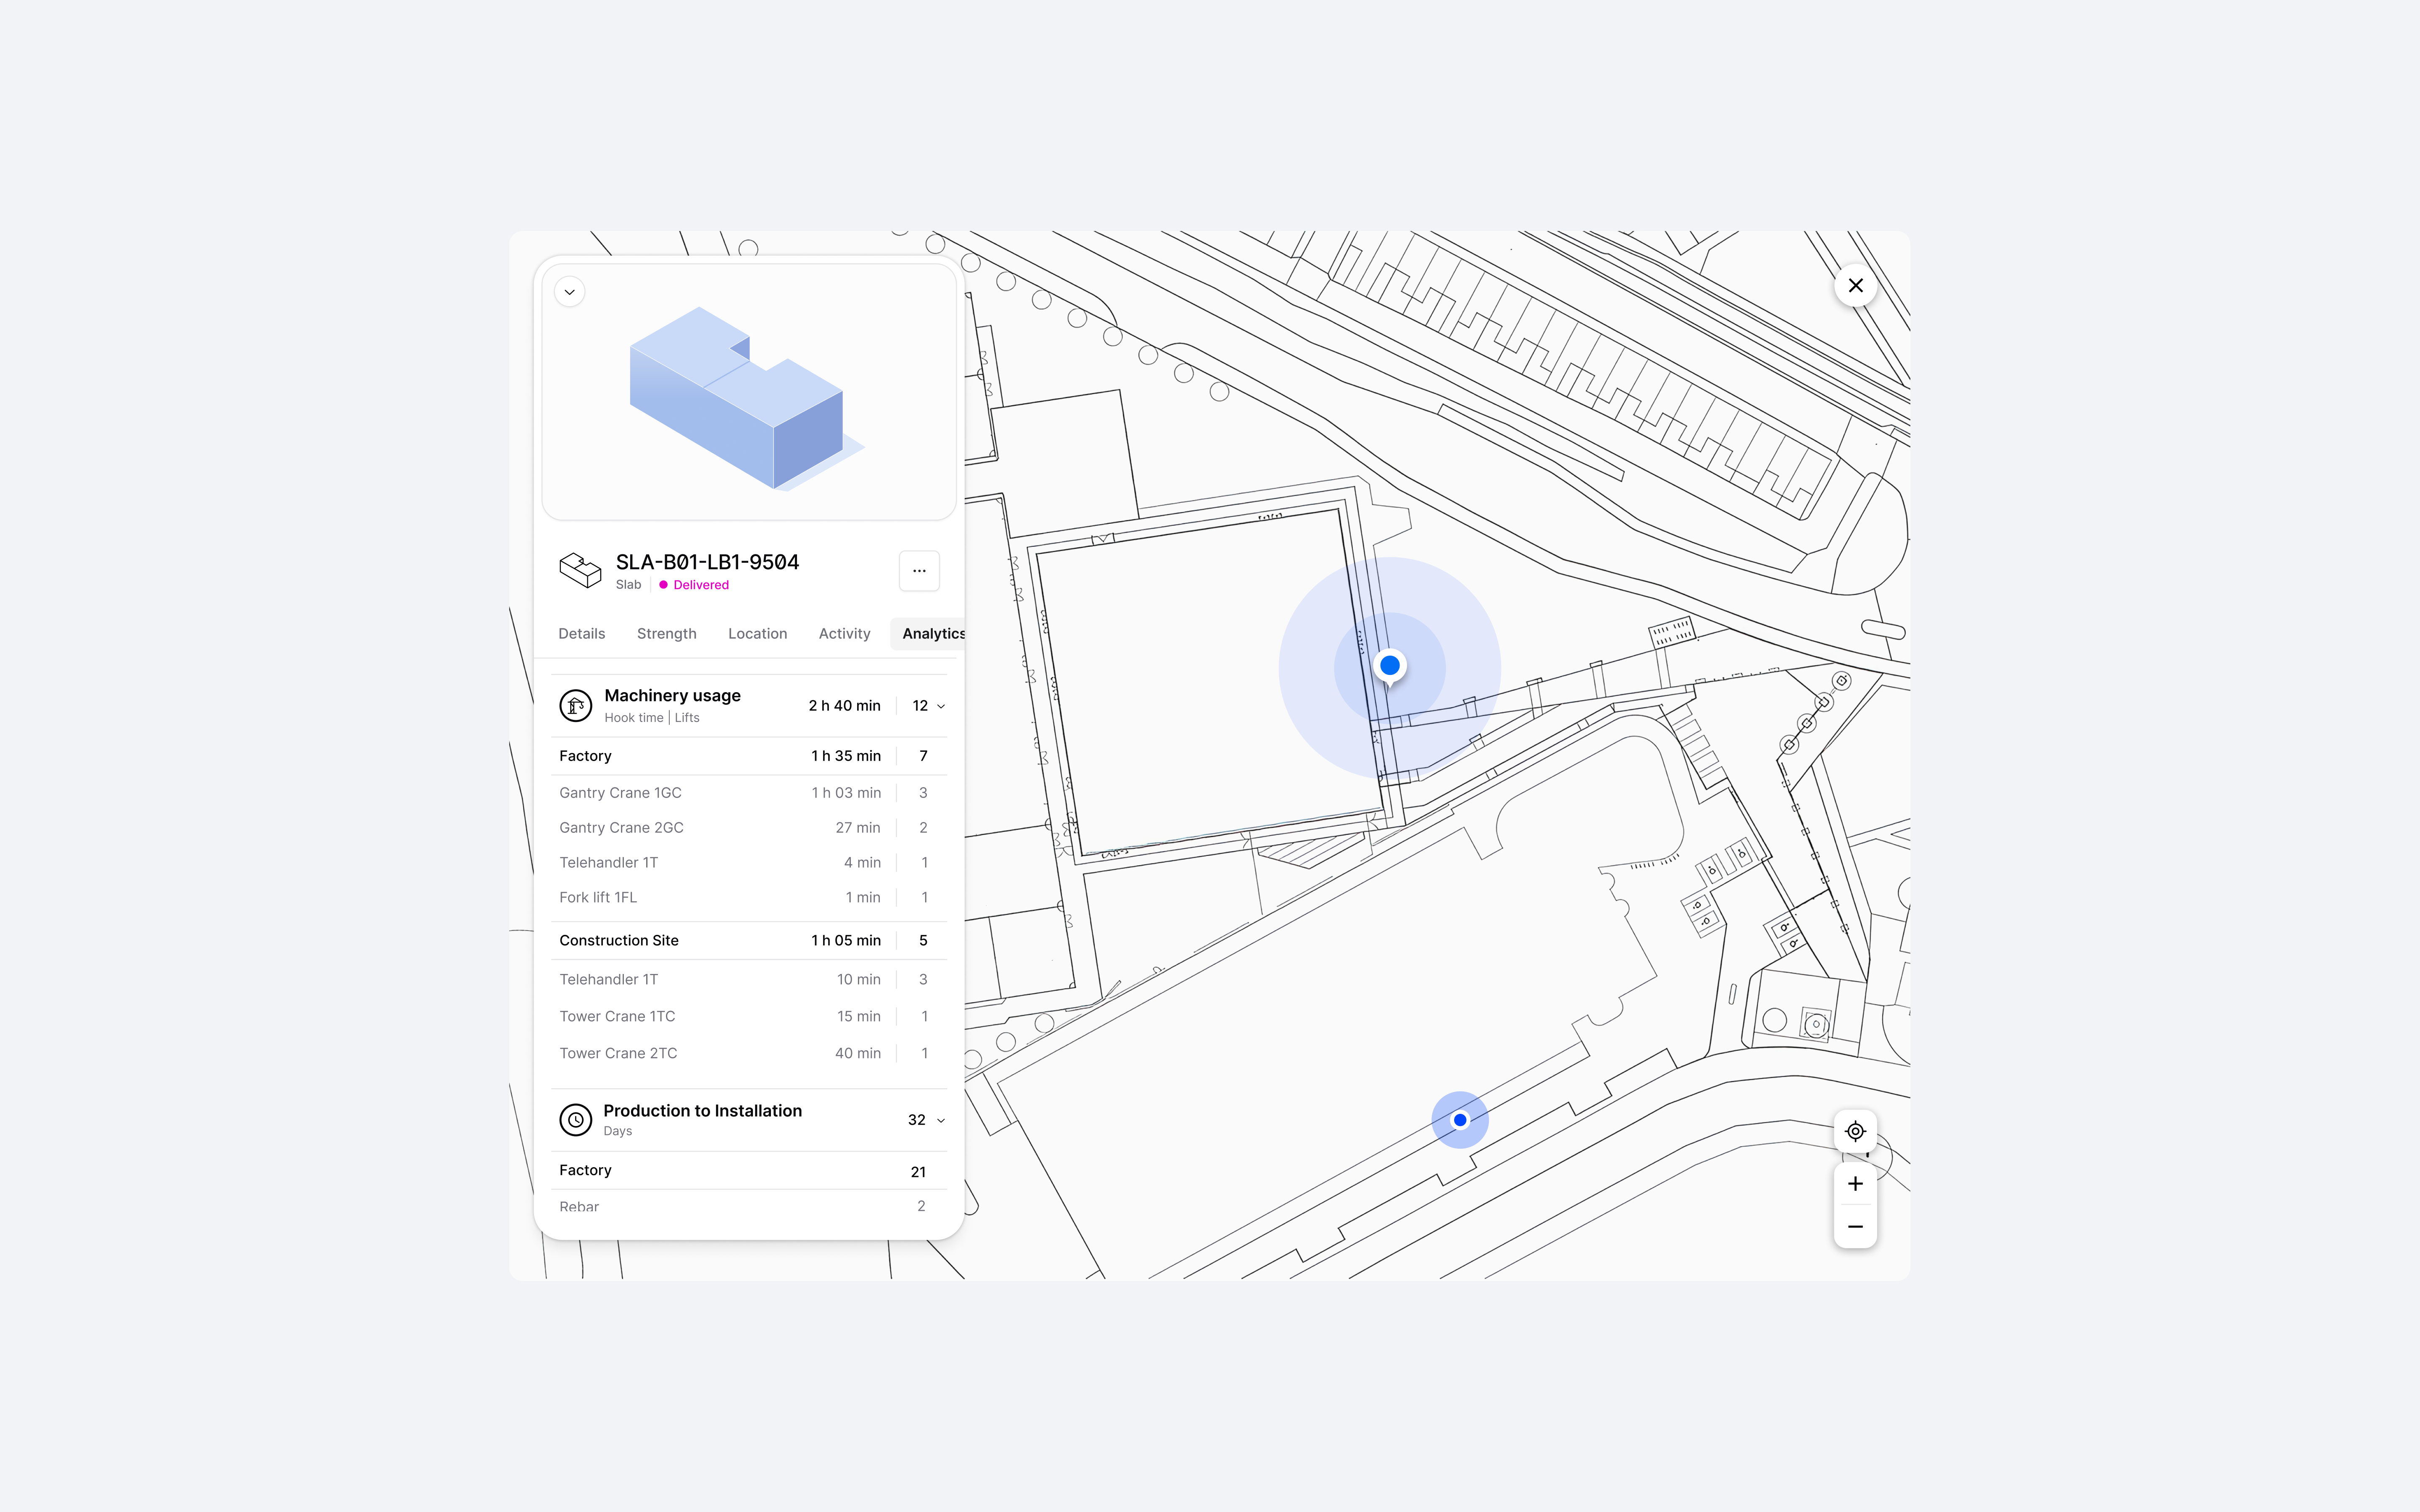
Task: Click the small blue location dot on map
Action: pyautogui.click(x=1460, y=1120)
